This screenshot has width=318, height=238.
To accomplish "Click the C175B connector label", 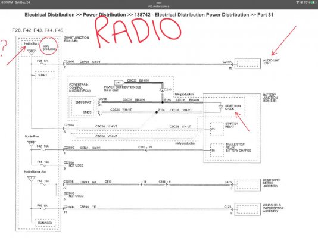I will [x=103, y=99].
